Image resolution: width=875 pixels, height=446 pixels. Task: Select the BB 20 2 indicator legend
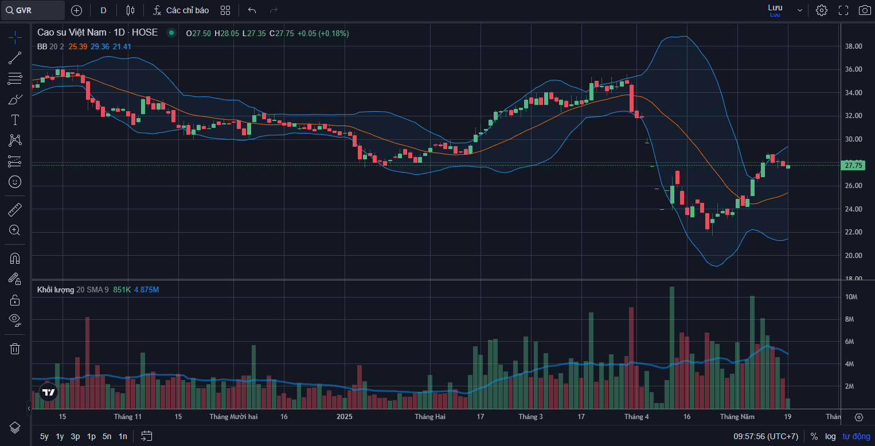pos(50,46)
